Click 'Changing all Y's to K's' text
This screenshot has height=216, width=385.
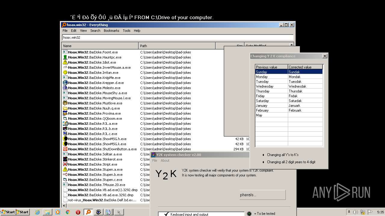tap(283, 155)
